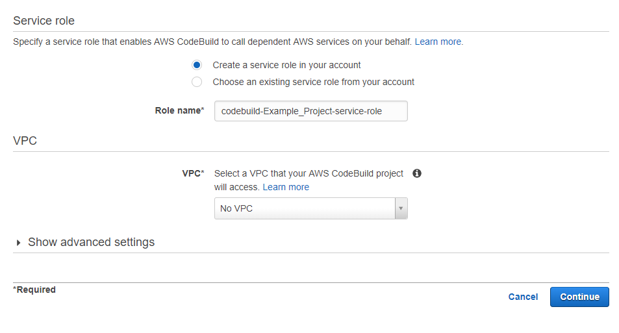Open the No VPC dropdown
This screenshot has width=619, height=333.
[x=310, y=208]
